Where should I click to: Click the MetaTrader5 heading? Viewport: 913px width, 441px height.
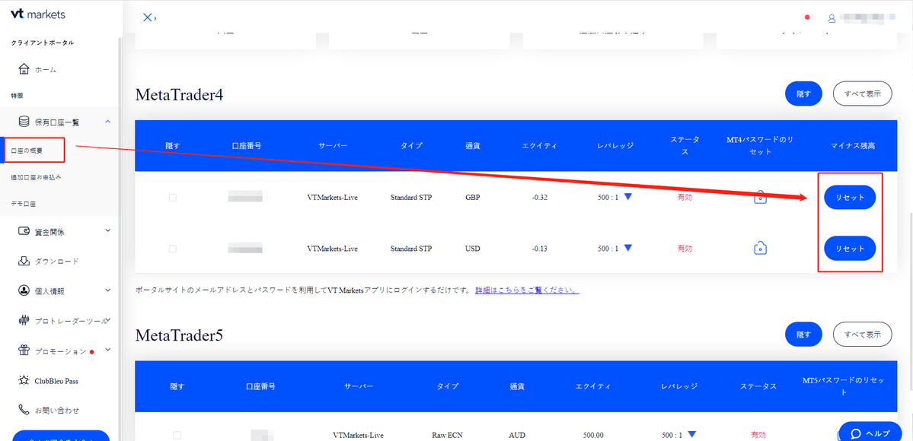[180, 335]
